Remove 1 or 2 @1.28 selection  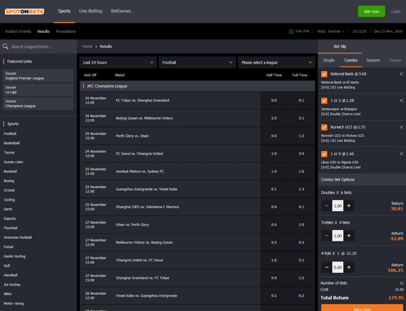click(x=401, y=100)
